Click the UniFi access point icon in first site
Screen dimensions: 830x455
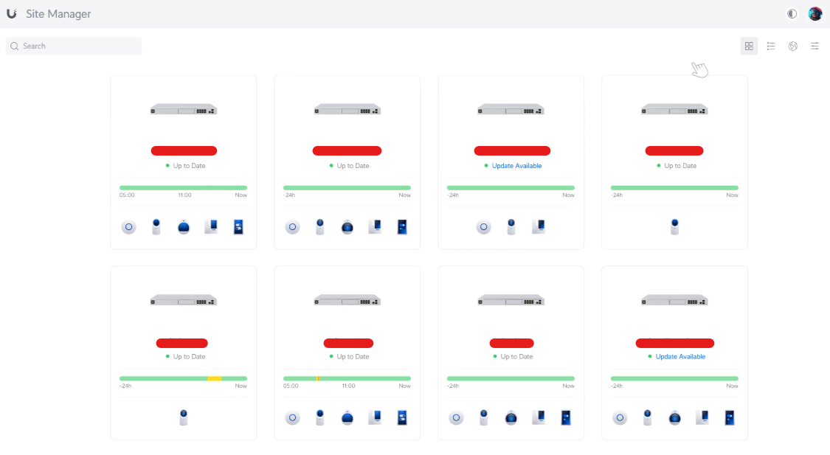(128, 226)
